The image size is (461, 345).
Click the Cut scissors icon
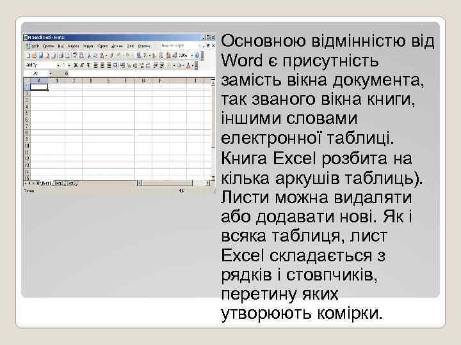click(89, 56)
